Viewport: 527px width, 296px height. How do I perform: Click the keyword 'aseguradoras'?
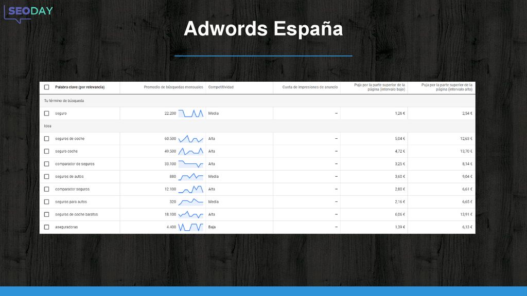[66, 227]
